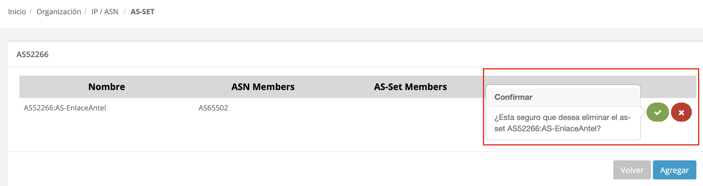Image resolution: width=703 pixels, height=186 pixels.
Task: Navigate to IP / ASN breadcrumb
Action: point(105,12)
